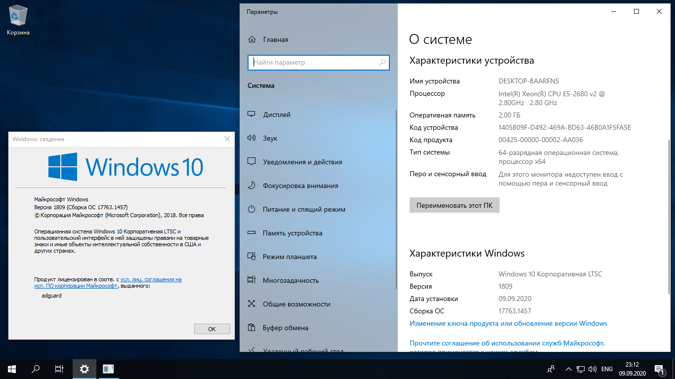Click Переименовать этот ПК button
This screenshot has height=379, width=675.
(x=455, y=205)
